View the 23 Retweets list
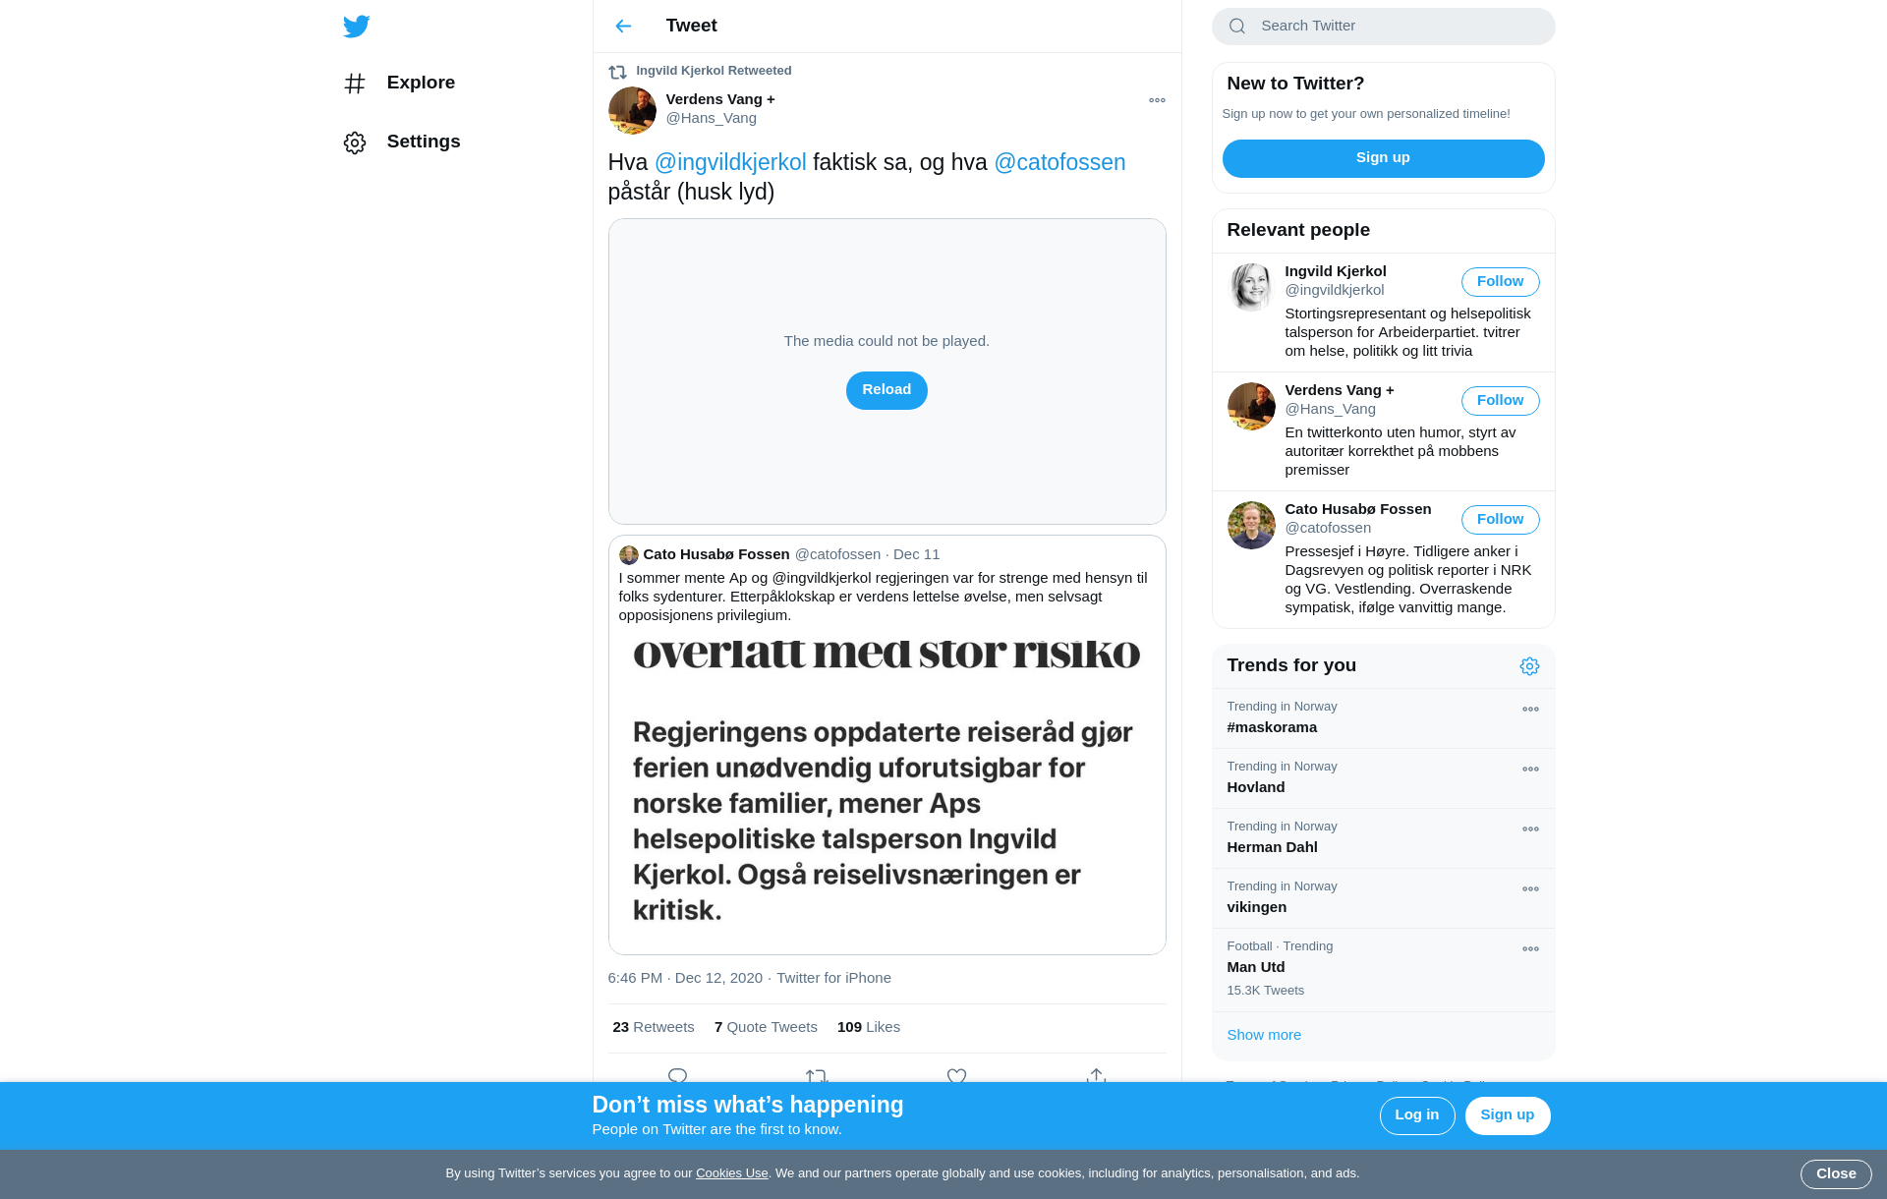This screenshot has width=1887, height=1199. pos(653,1027)
